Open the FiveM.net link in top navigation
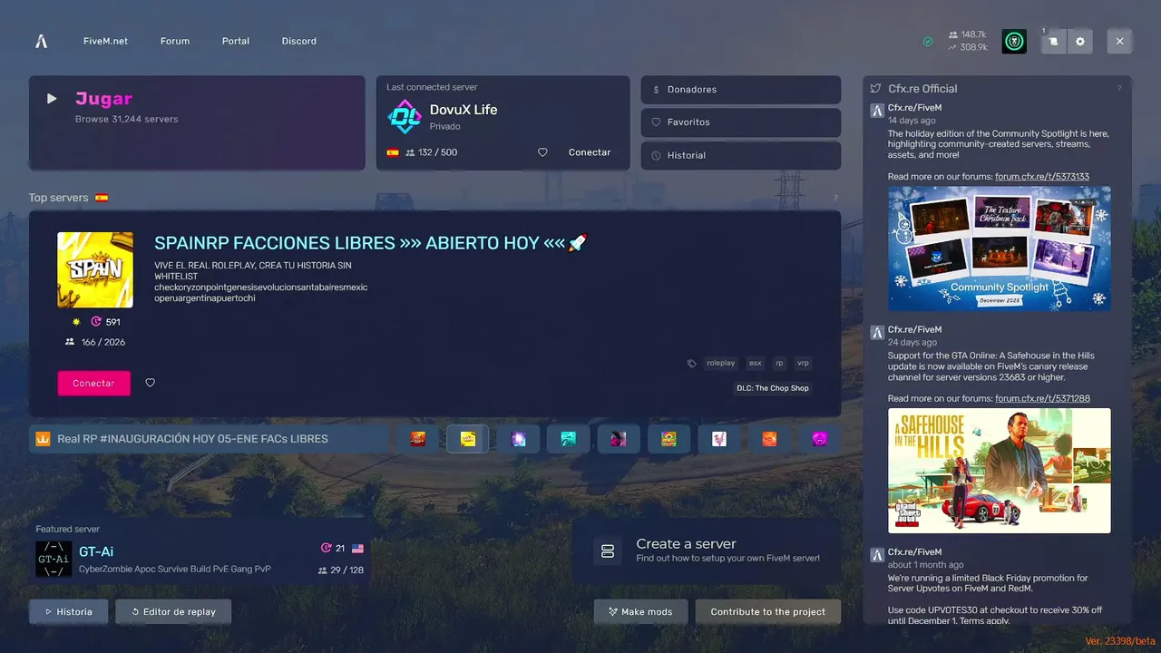 pos(105,41)
